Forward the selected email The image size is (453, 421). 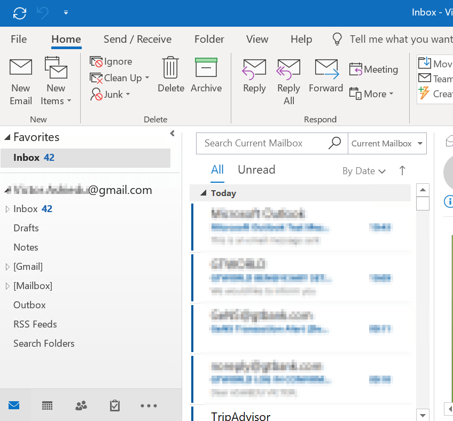click(326, 76)
